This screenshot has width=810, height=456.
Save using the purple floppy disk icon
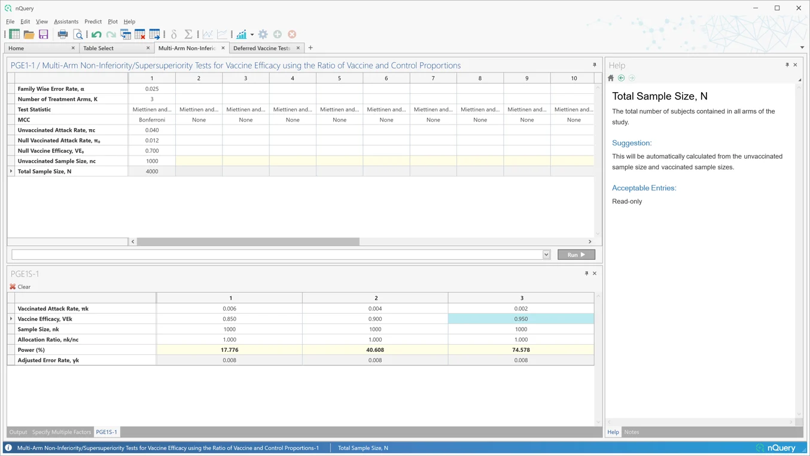point(43,35)
